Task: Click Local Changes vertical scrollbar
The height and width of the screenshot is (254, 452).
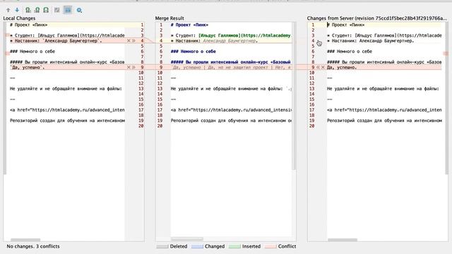Action: [5, 98]
